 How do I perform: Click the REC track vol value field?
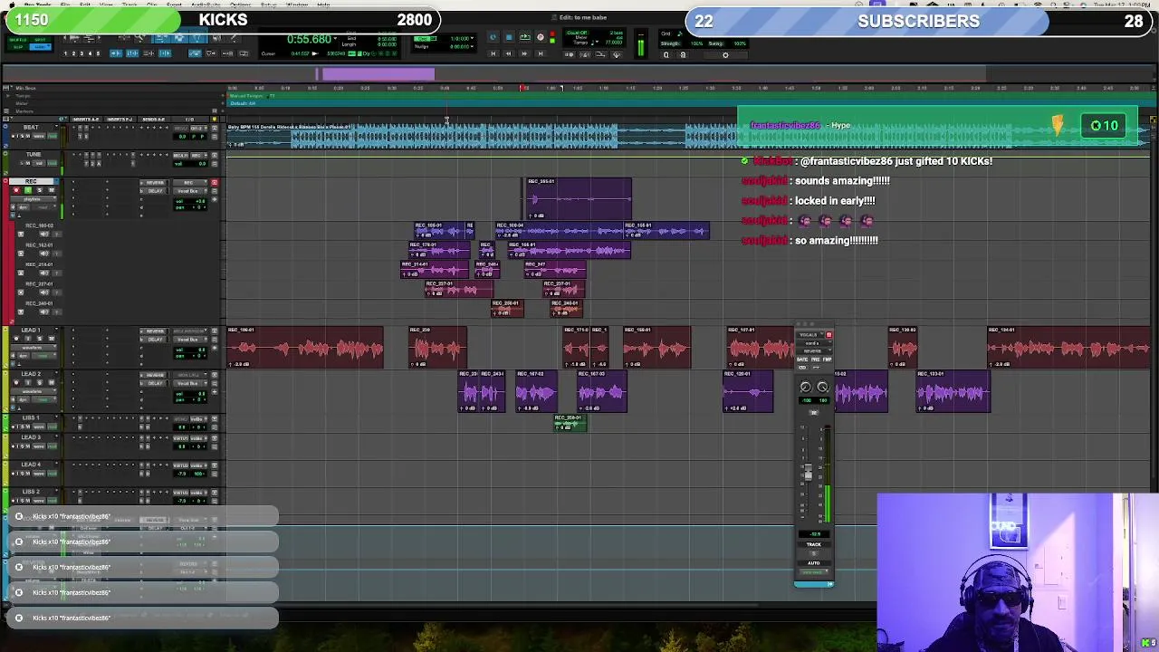click(x=190, y=201)
